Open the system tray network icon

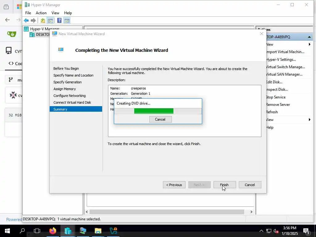click(x=269, y=231)
